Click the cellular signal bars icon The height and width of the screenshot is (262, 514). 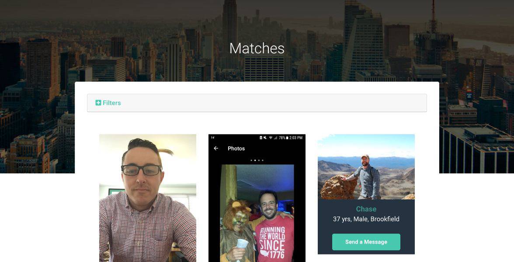point(276,138)
